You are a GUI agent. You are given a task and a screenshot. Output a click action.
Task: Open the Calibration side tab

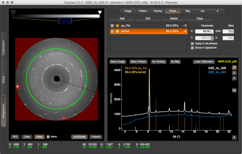pyautogui.click(x=4, y=48)
